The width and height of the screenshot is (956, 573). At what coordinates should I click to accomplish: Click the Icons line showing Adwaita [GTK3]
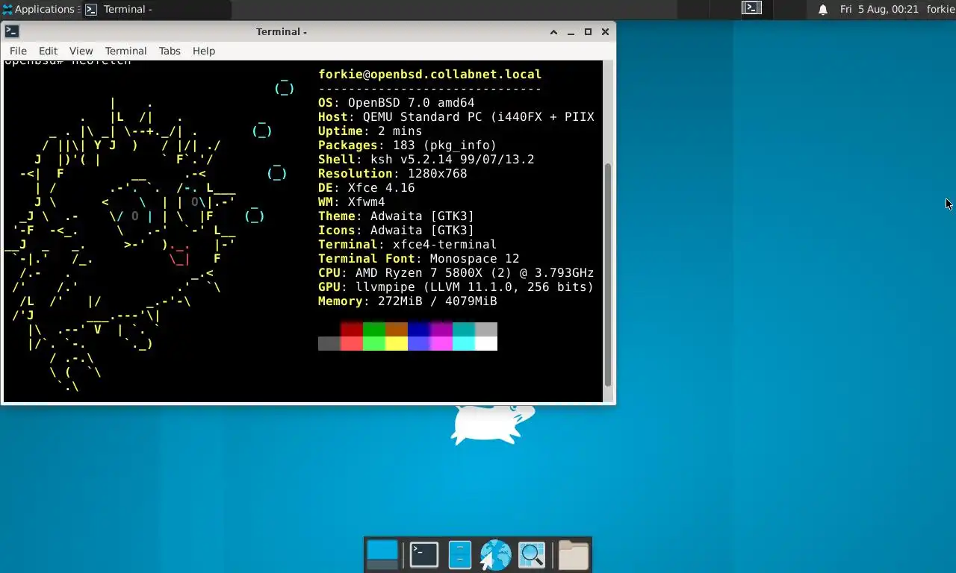pyautogui.click(x=397, y=230)
